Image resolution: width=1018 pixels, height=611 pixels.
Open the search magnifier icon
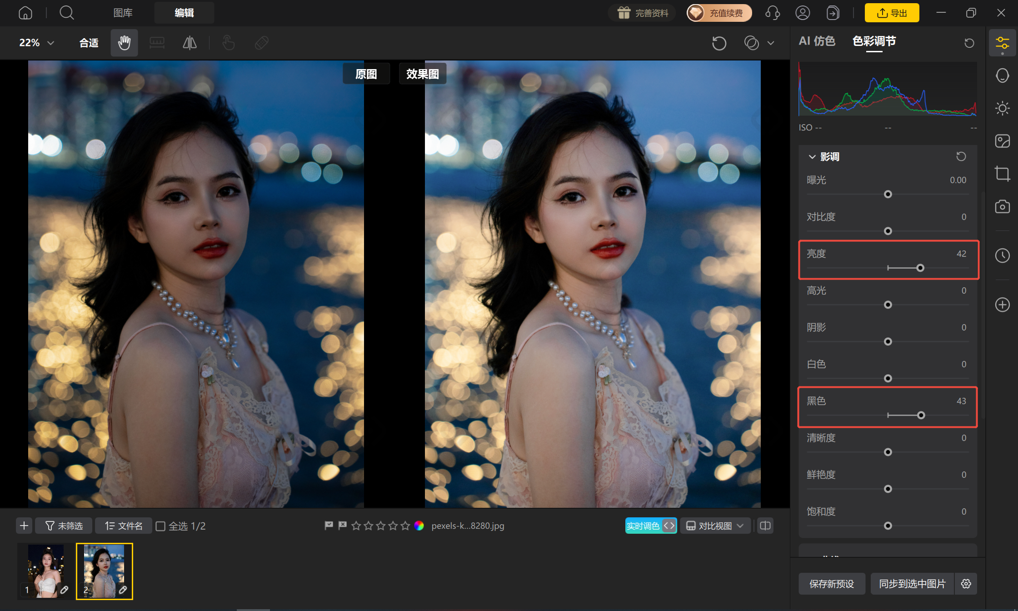pyautogui.click(x=67, y=13)
